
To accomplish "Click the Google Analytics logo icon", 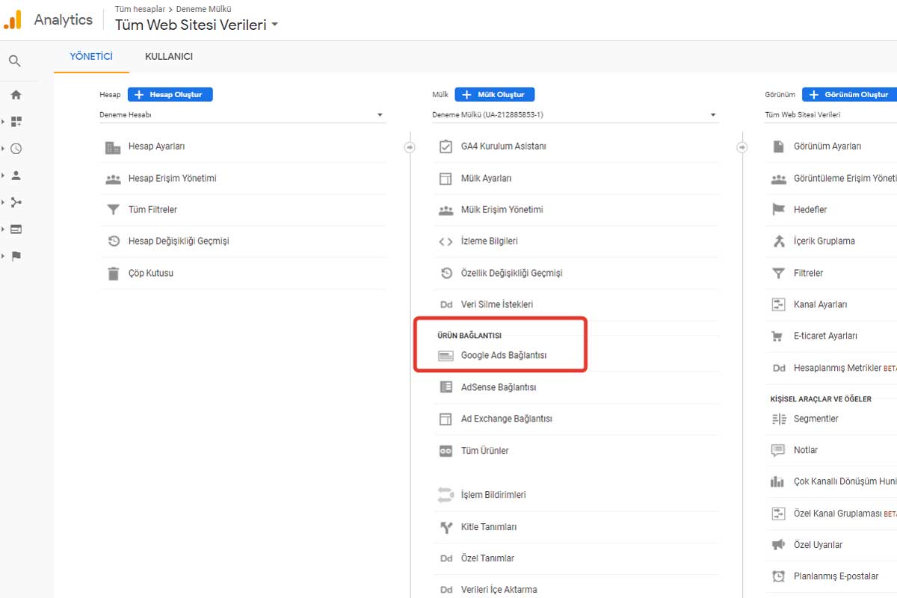I will click(13, 20).
